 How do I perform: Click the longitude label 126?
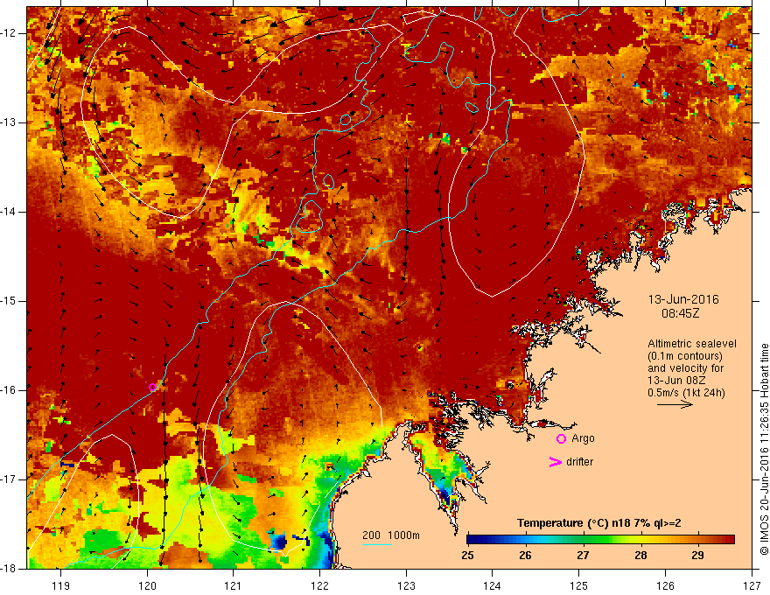coord(665,585)
